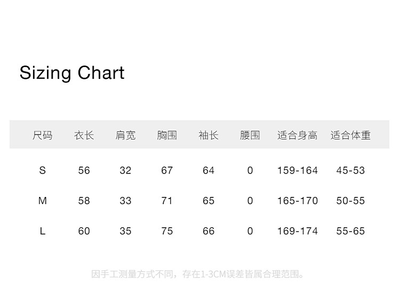Select the 55-65 weight range cell

[350, 231]
